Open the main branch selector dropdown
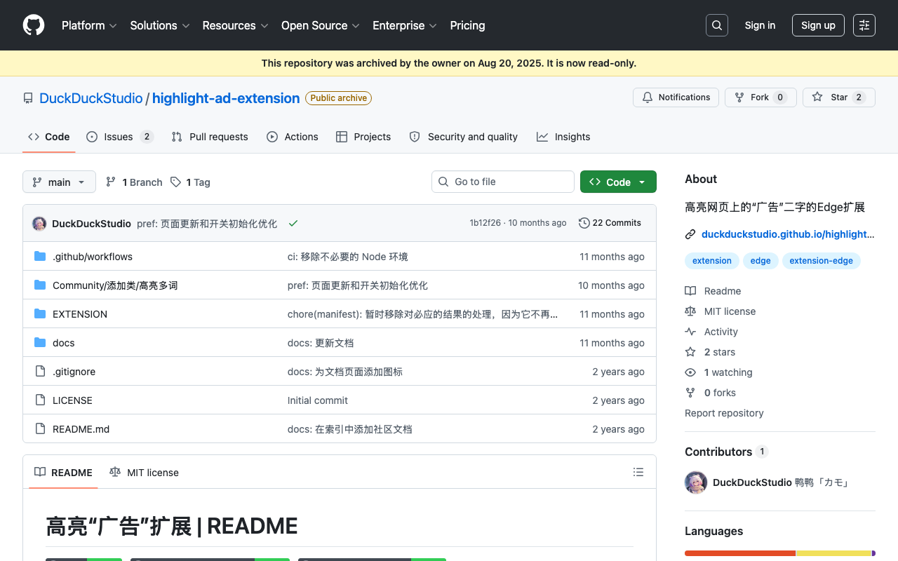Viewport: 898px width, 561px height. point(59,182)
